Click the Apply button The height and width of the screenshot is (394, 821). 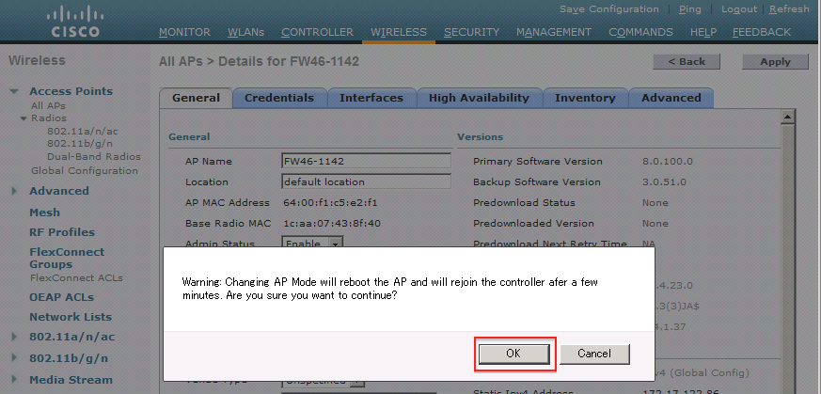[775, 61]
